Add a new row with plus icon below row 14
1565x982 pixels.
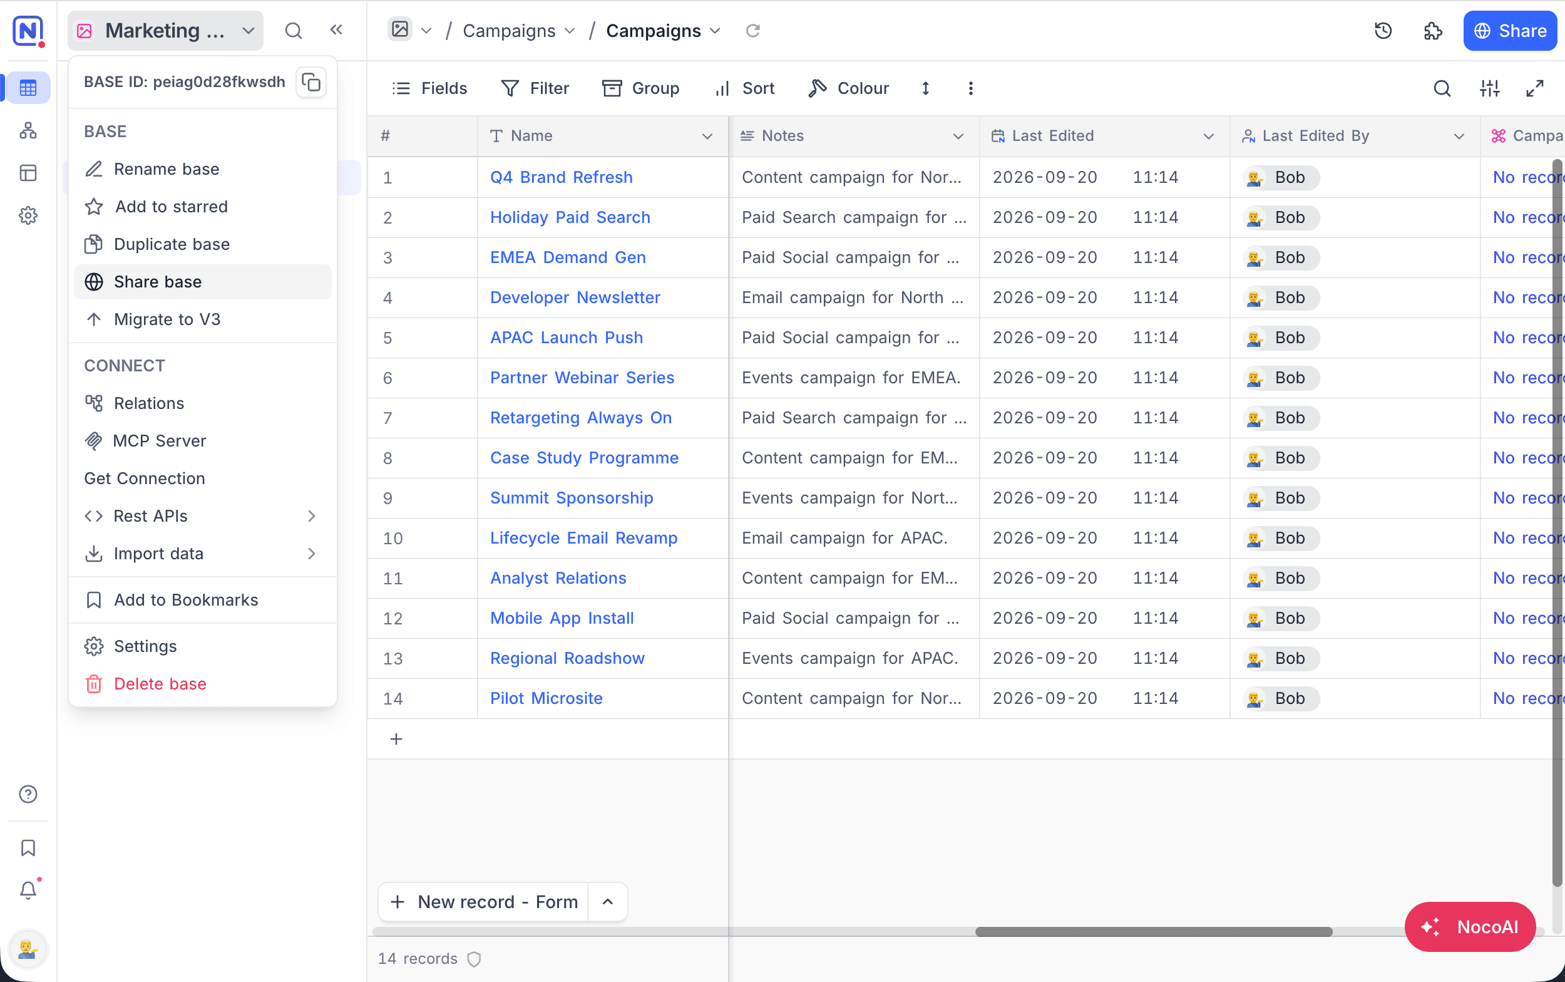(x=396, y=738)
